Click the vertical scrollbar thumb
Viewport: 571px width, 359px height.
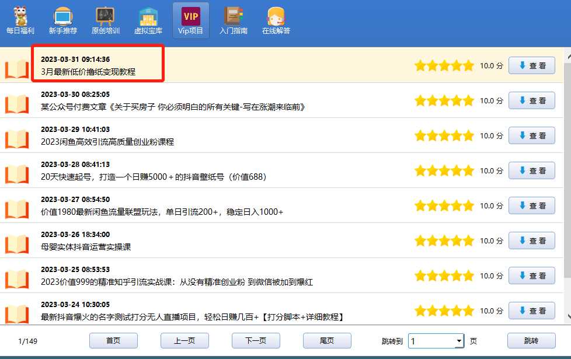click(567, 169)
